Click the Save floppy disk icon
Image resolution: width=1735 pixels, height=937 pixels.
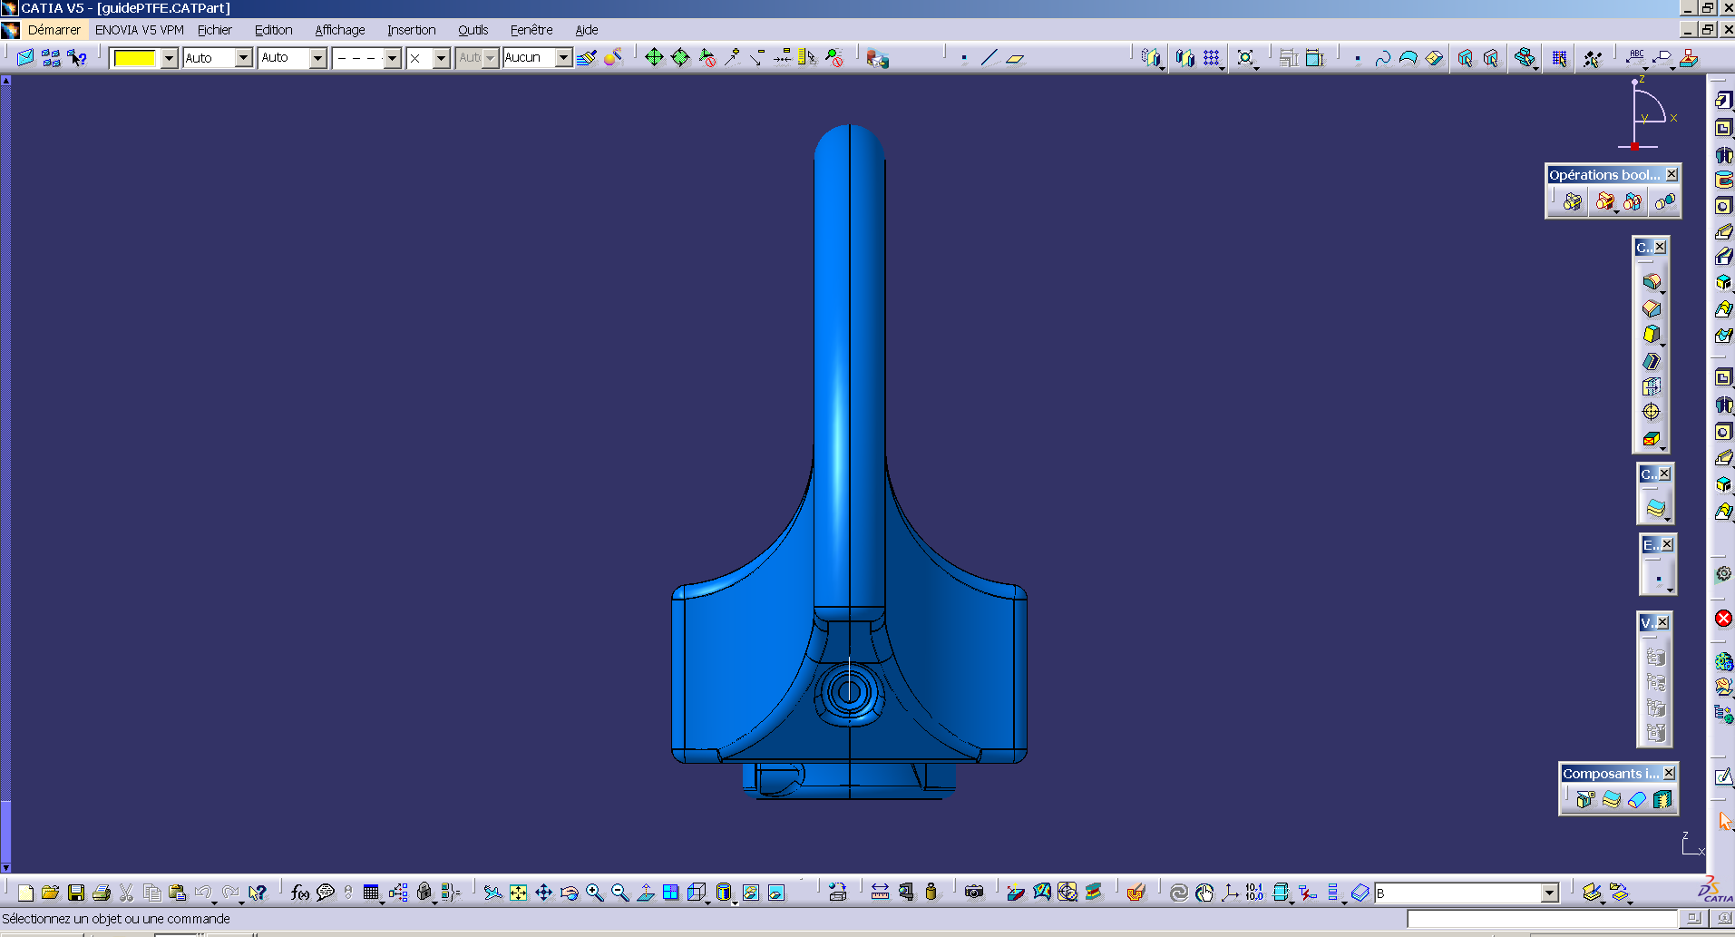click(x=76, y=893)
